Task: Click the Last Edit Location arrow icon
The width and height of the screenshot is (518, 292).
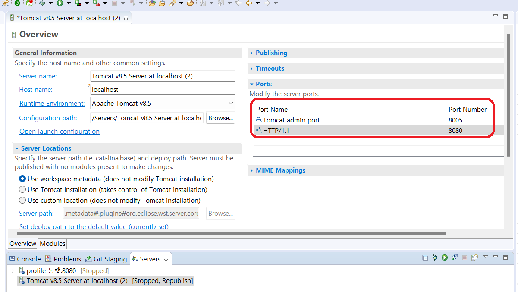Action: coord(239,3)
